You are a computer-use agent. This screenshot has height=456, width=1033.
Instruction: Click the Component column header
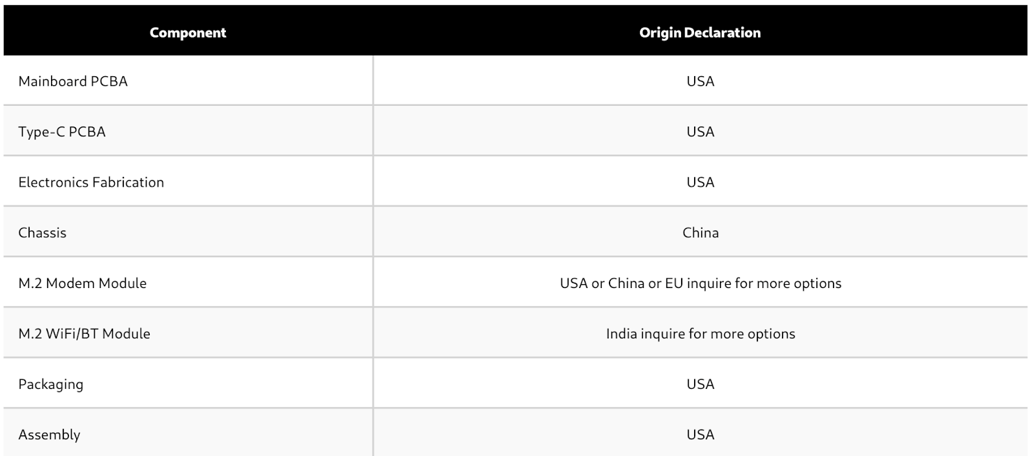pos(188,32)
